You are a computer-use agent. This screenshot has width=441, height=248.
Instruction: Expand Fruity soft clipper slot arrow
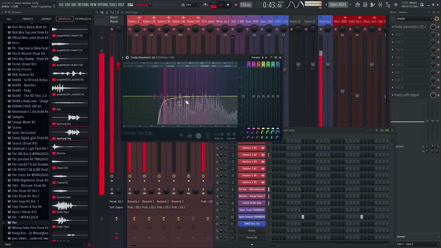[392, 95]
